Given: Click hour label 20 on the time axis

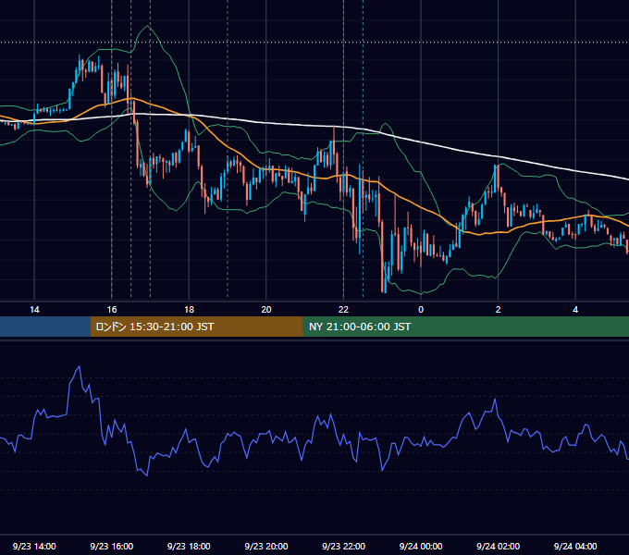Looking at the screenshot, I should coord(266,310).
